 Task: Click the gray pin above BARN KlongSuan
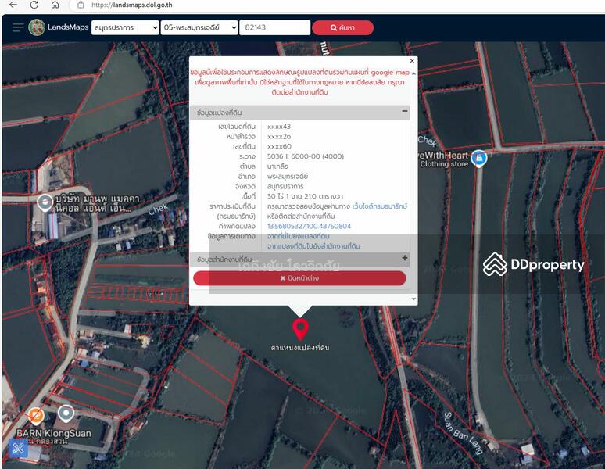click(x=66, y=414)
